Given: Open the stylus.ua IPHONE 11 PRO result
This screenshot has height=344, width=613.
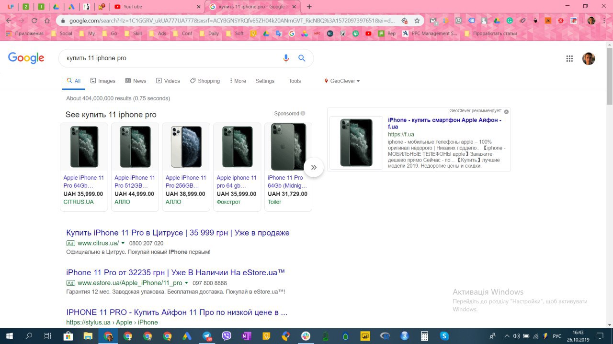Looking at the screenshot, I should [x=177, y=312].
